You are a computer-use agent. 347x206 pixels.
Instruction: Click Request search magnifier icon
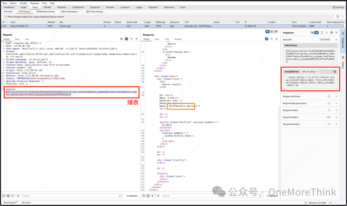pyautogui.click(x=120, y=196)
